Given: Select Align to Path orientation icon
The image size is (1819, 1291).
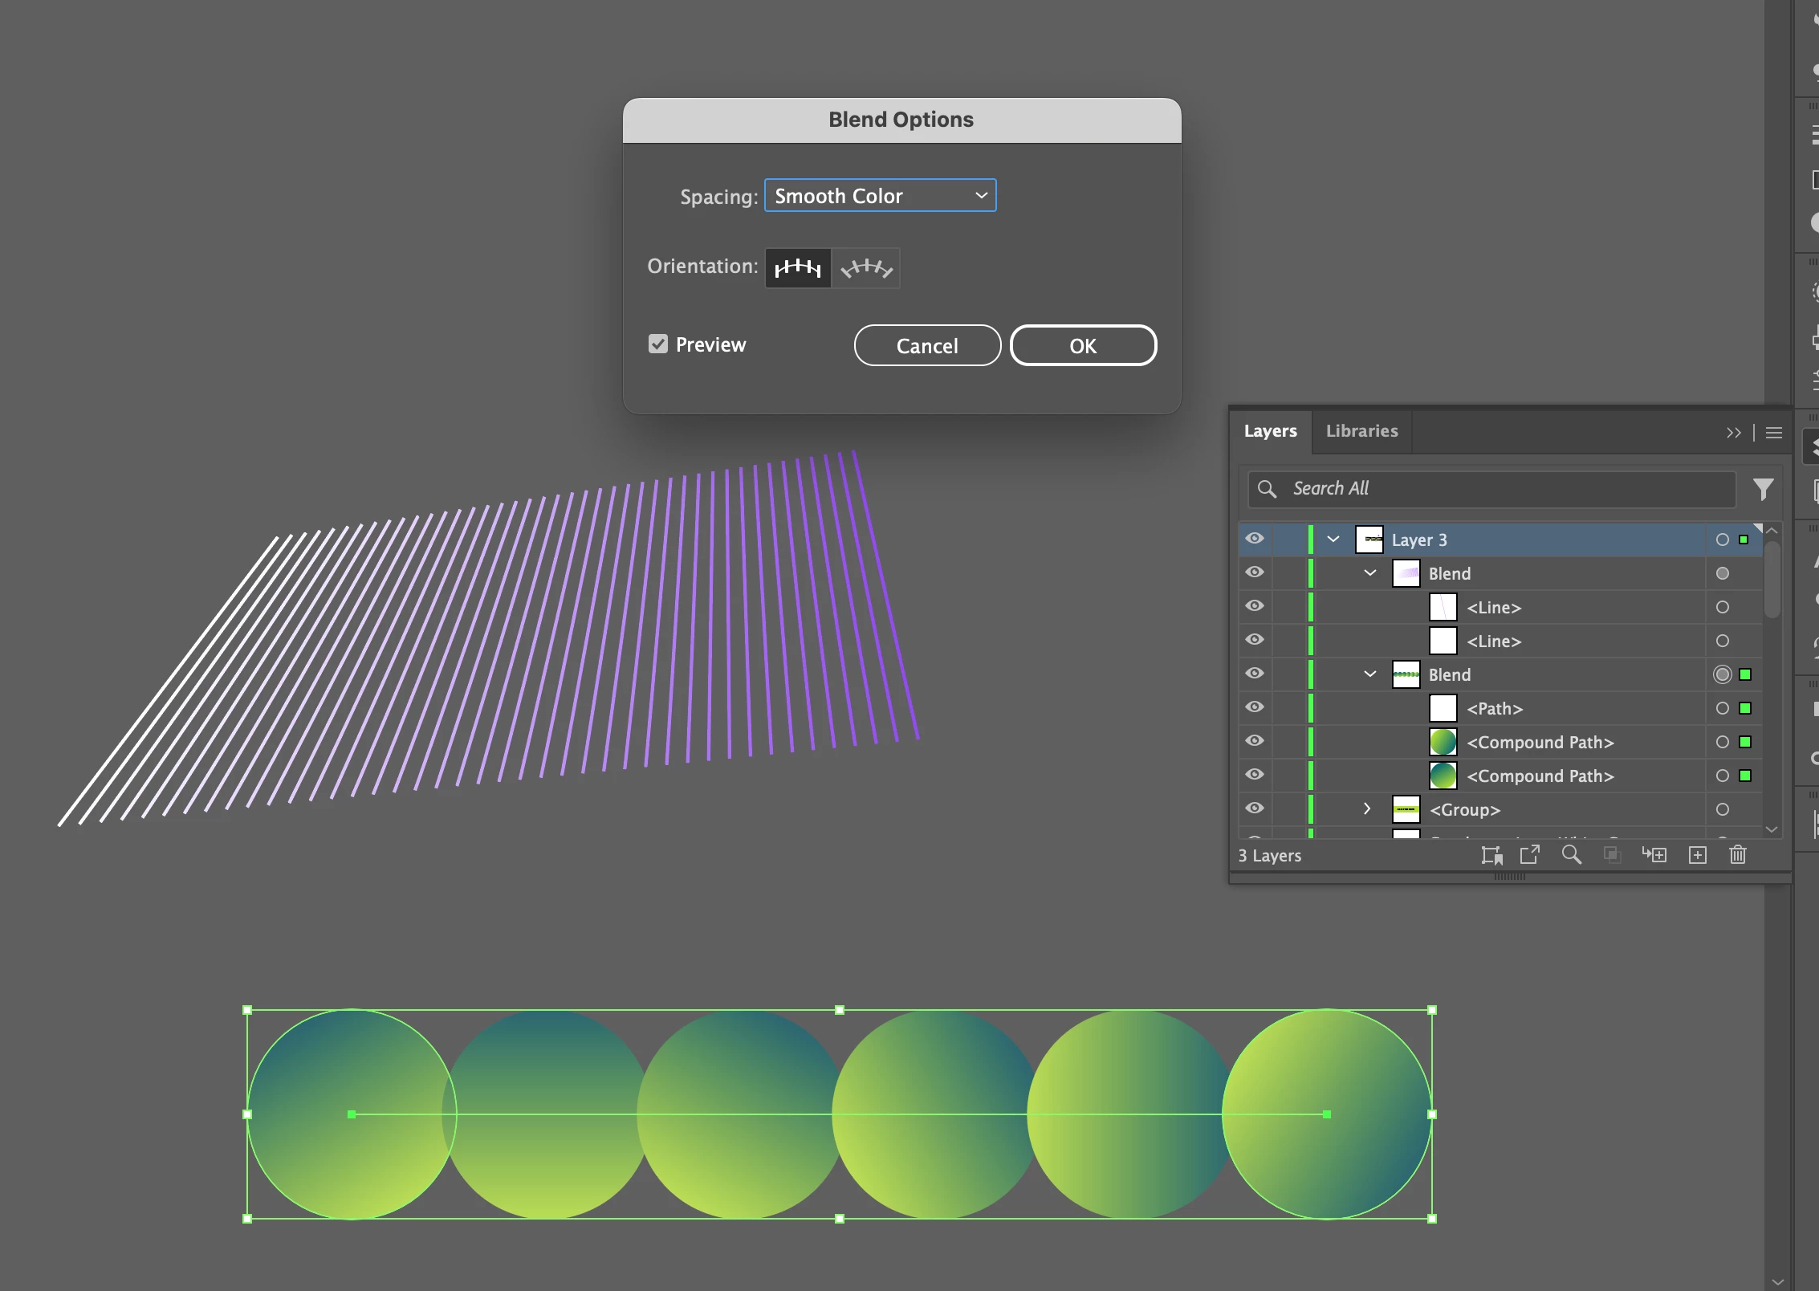Looking at the screenshot, I should tap(866, 268).
